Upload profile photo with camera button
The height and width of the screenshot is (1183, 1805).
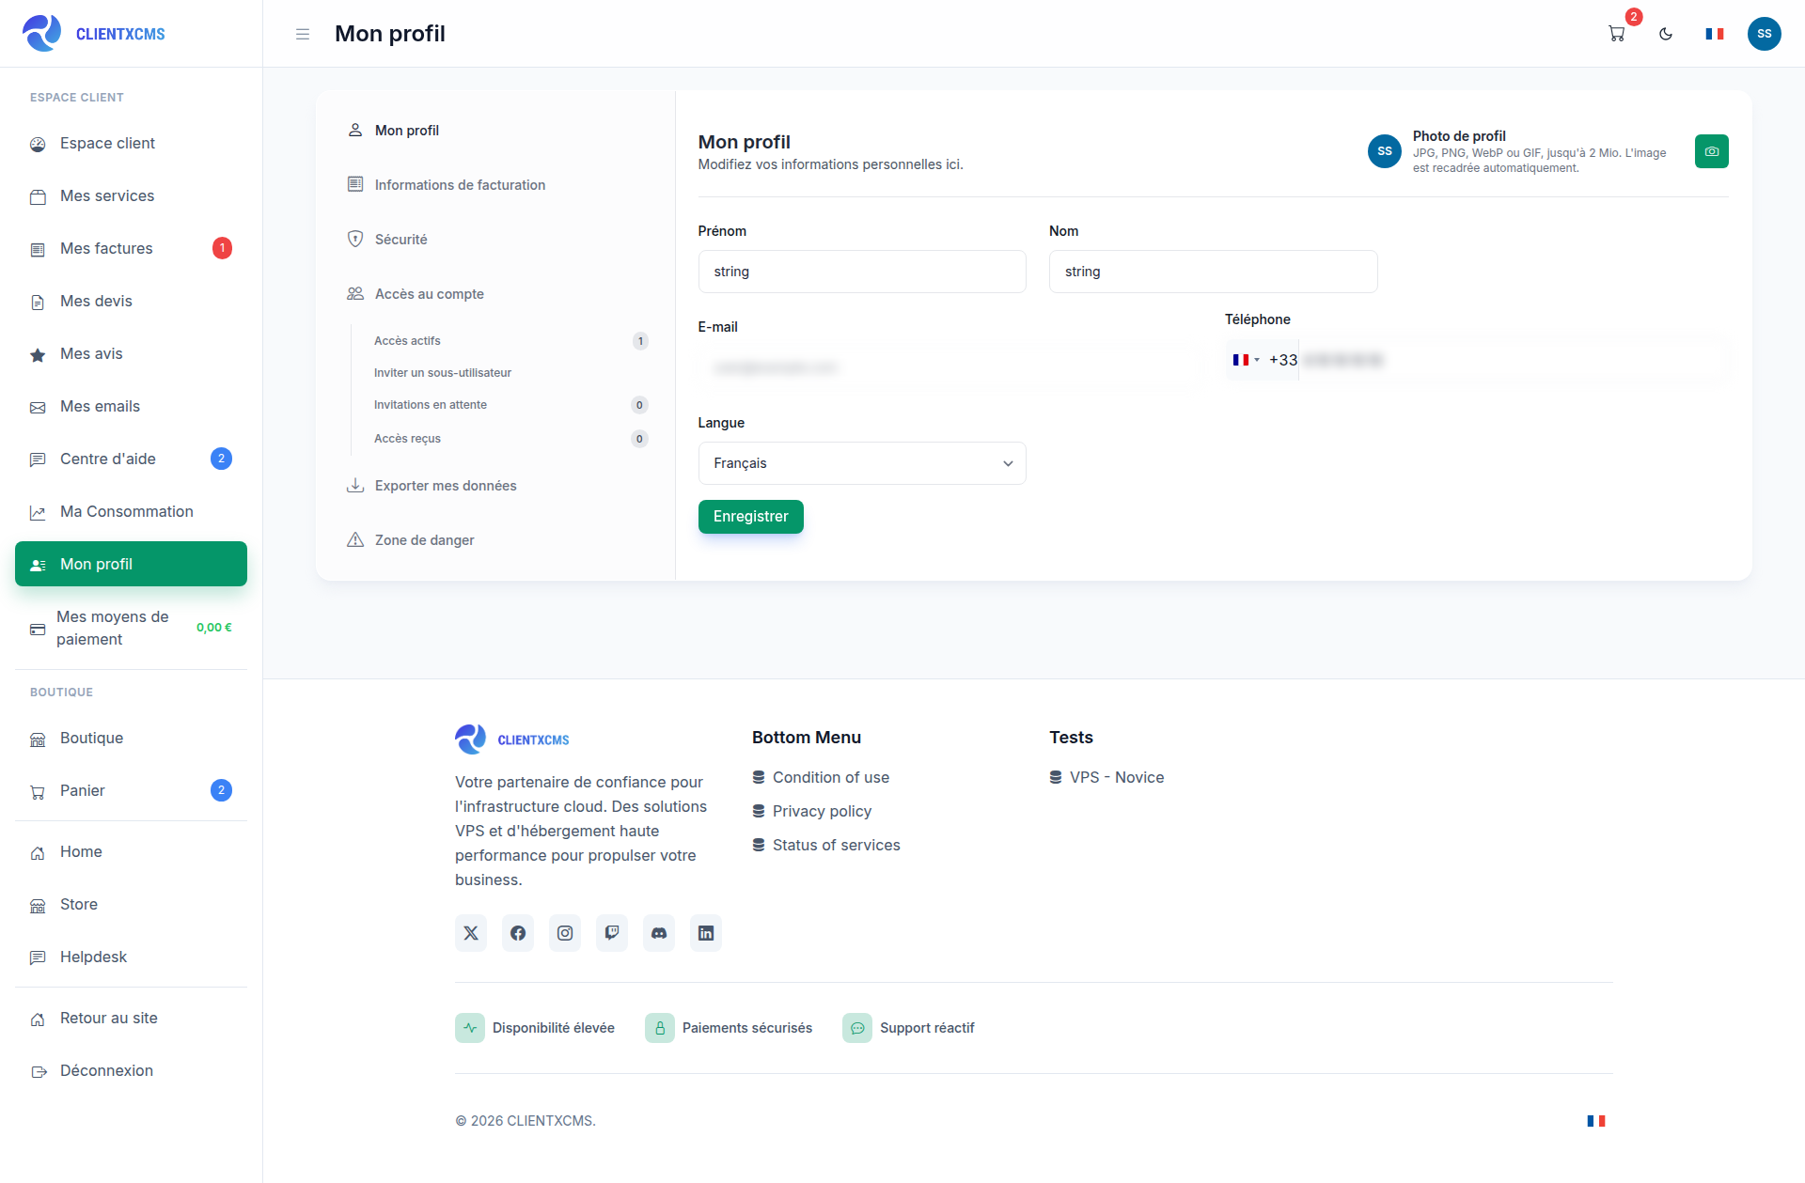coord(1711,151)
